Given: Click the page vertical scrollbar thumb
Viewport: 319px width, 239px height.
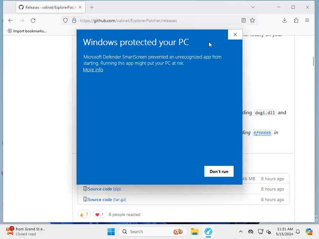Looking at the screenshot, I should 313,61.
